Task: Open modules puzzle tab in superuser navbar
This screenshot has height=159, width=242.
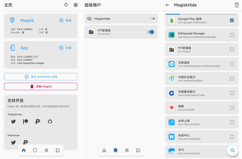Action: [138, 150]
